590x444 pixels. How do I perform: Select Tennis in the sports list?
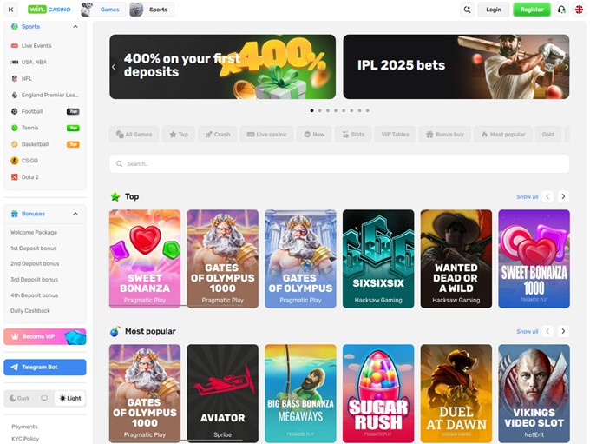point(32,128)
